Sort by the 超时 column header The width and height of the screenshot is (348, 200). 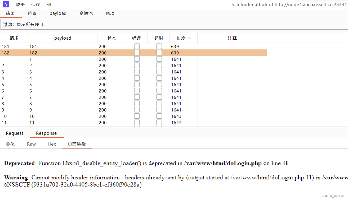click(159, 38)
